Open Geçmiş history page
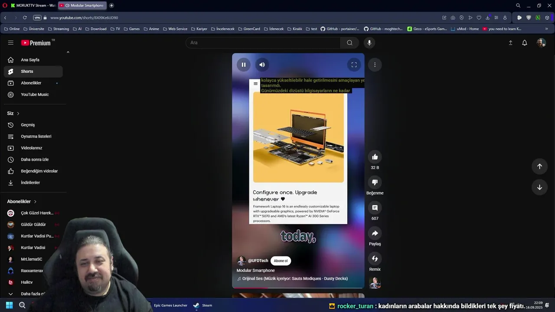 tap(33, 125)
